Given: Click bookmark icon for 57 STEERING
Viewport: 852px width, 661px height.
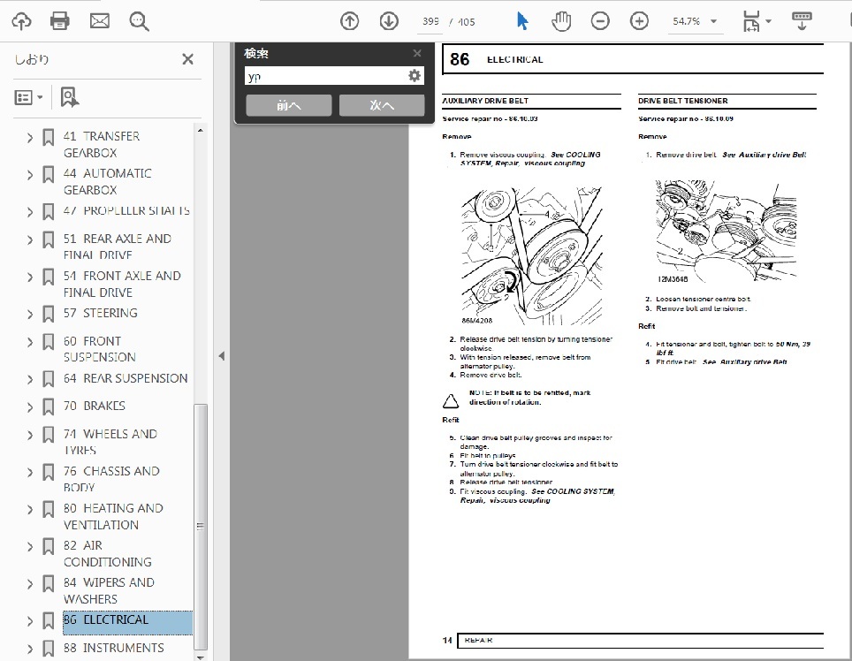Looking at the screenshot, I should click(x=49, y=314).
